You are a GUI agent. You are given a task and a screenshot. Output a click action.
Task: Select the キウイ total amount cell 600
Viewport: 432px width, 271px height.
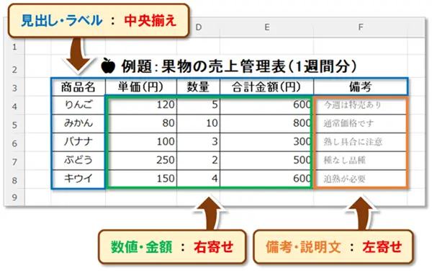coord(266,179)
